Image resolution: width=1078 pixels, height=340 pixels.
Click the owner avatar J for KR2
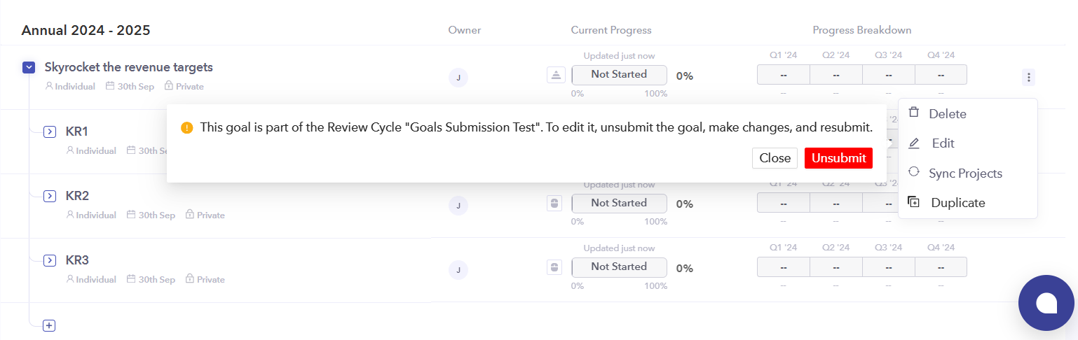[x=458, y=205]
